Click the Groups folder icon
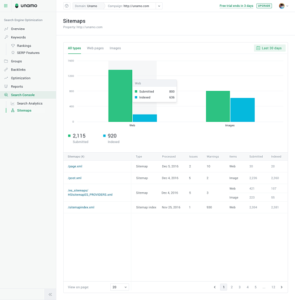The height and width of the screenshot is (300, 295). click(6, 61)
